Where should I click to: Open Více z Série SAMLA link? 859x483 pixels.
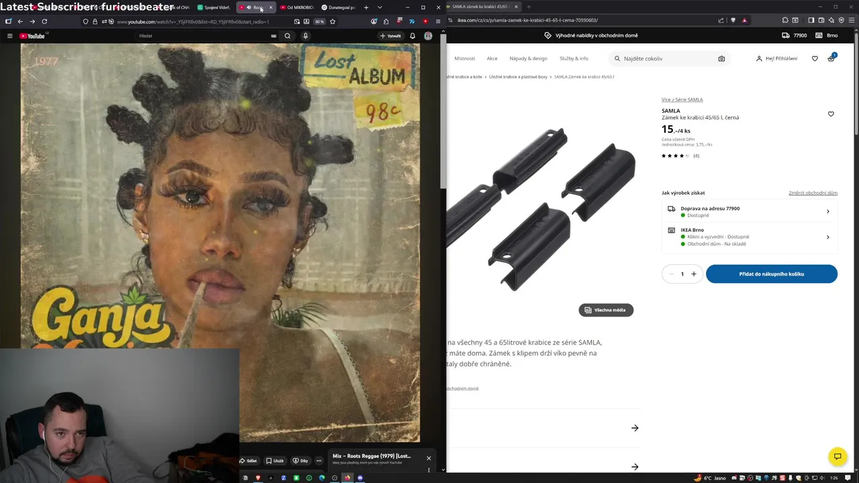[x=682, y=99]
